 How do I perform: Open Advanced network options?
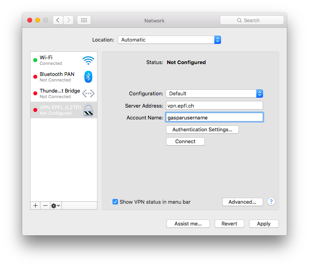point(242,202)
